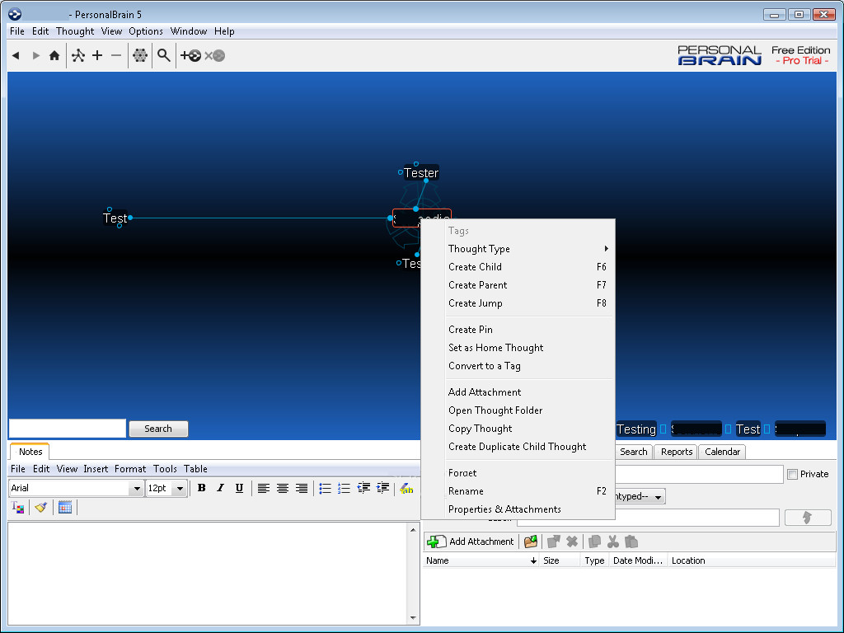Select Convert to a Tag
The image size is (844, 633).
coord(530,366)
